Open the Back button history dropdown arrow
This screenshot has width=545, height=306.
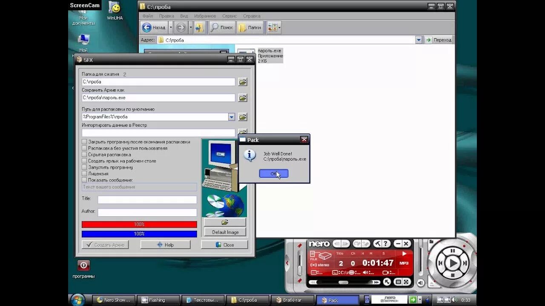(x=171, y=28)
